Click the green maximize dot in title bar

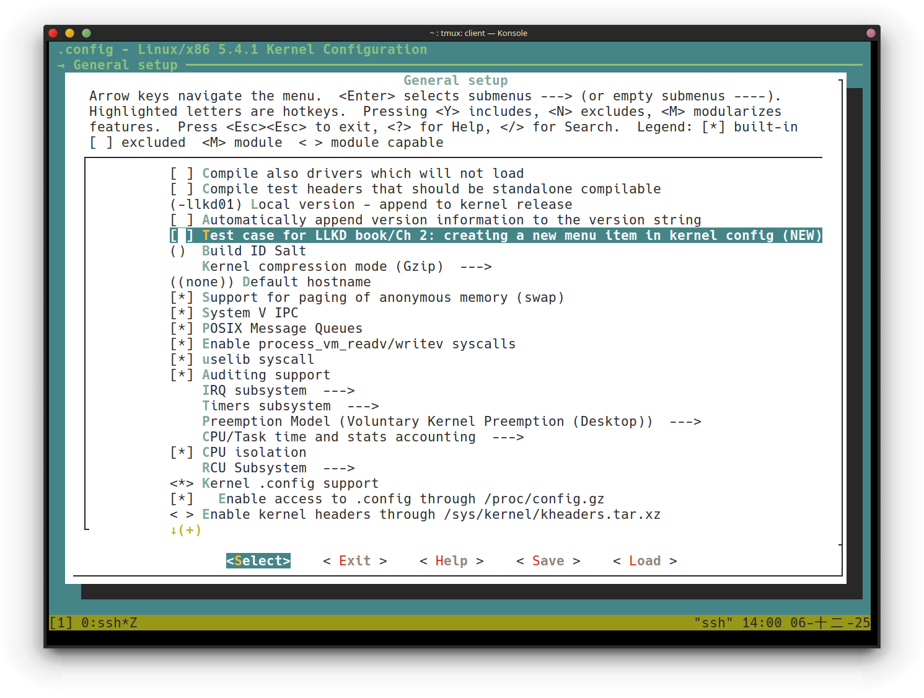[x=86, y=33]
